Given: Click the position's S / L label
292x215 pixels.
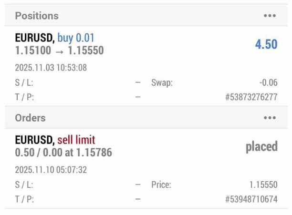Looking at the screenshot, I should pos(24,82).
